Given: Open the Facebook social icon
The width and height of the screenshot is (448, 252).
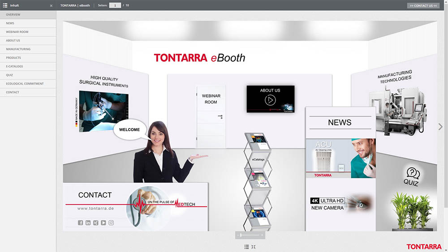Looking at the screenshot, I should coord(81,223).
